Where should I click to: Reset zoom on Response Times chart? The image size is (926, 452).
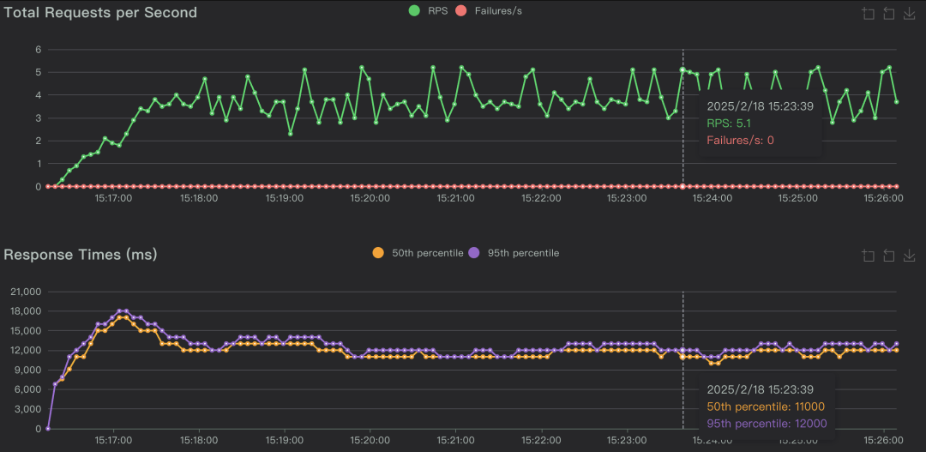click(x=888, y=256)
